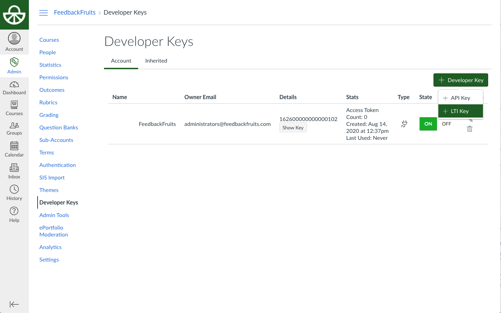The image size is (501, 313).
Task: Click the FeedbackFruits key name cell
Action: coord(157,124)
